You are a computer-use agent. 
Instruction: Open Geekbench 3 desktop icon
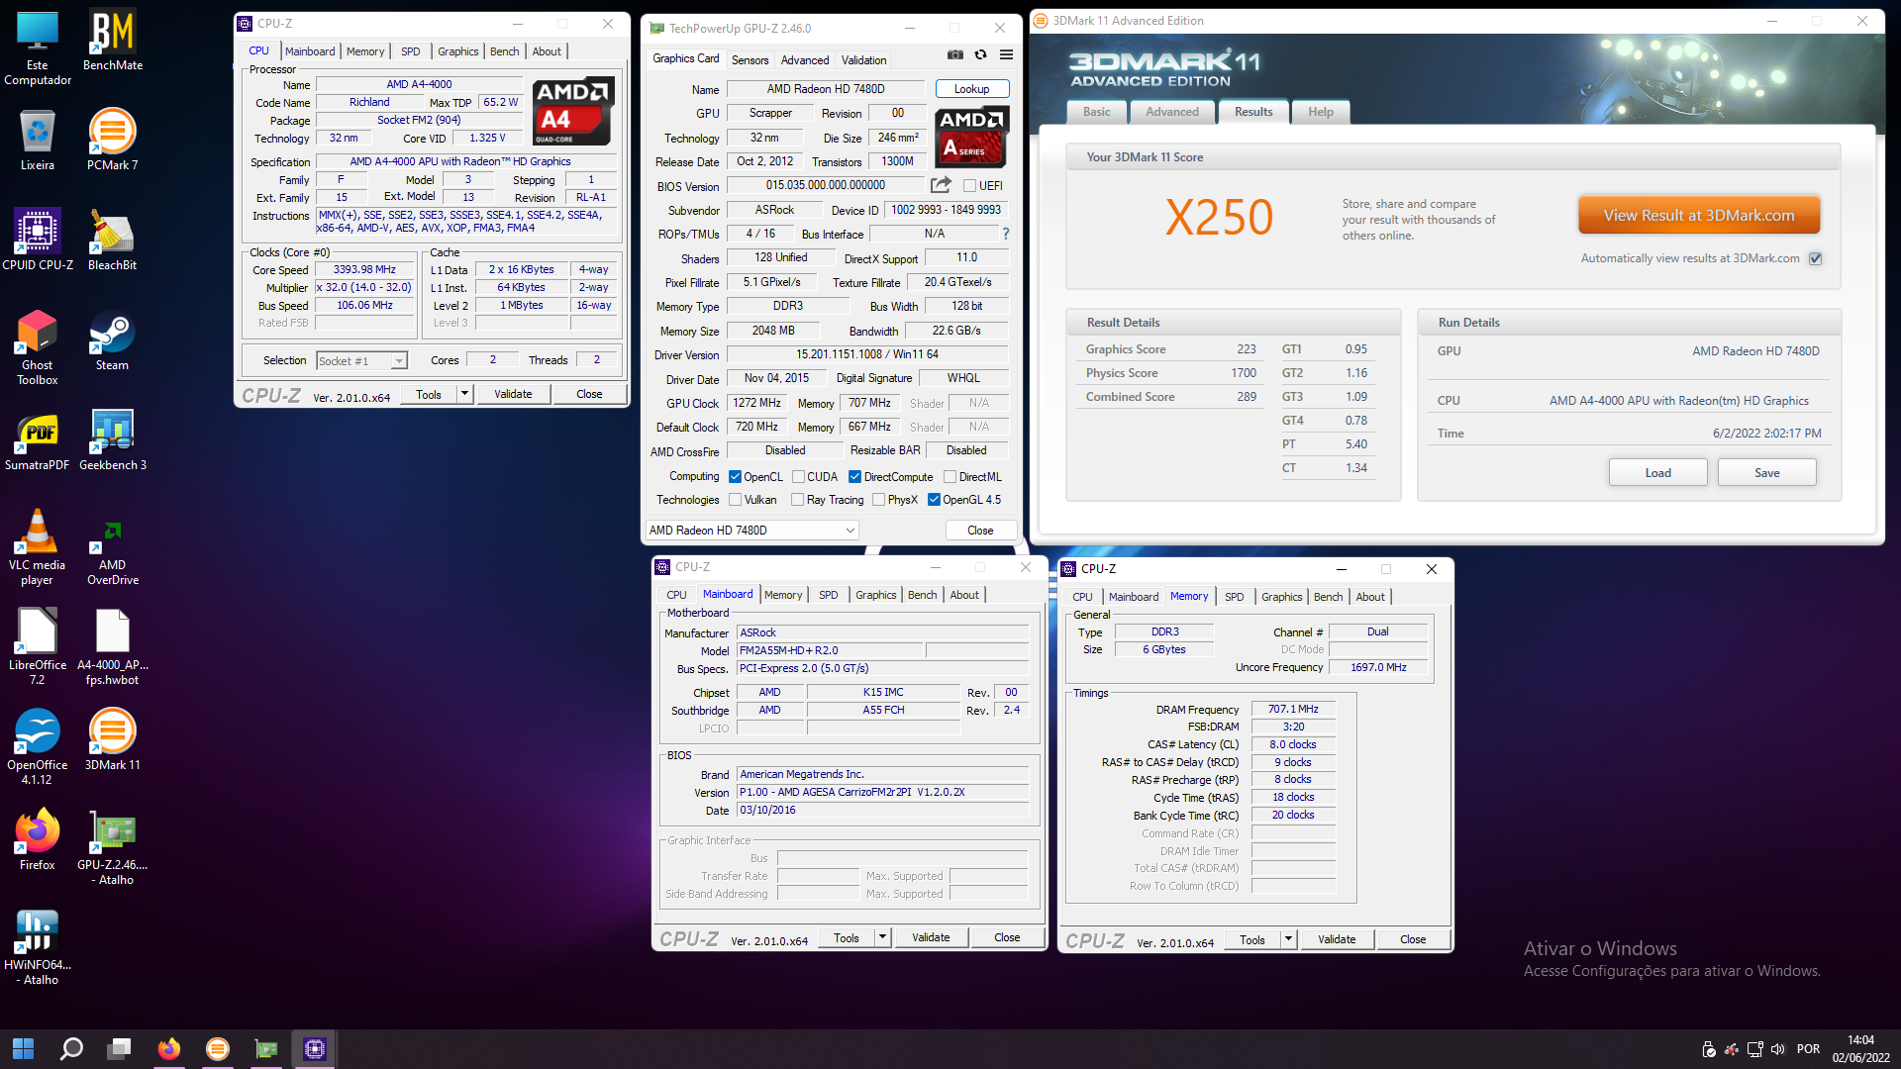coord(112,439)
